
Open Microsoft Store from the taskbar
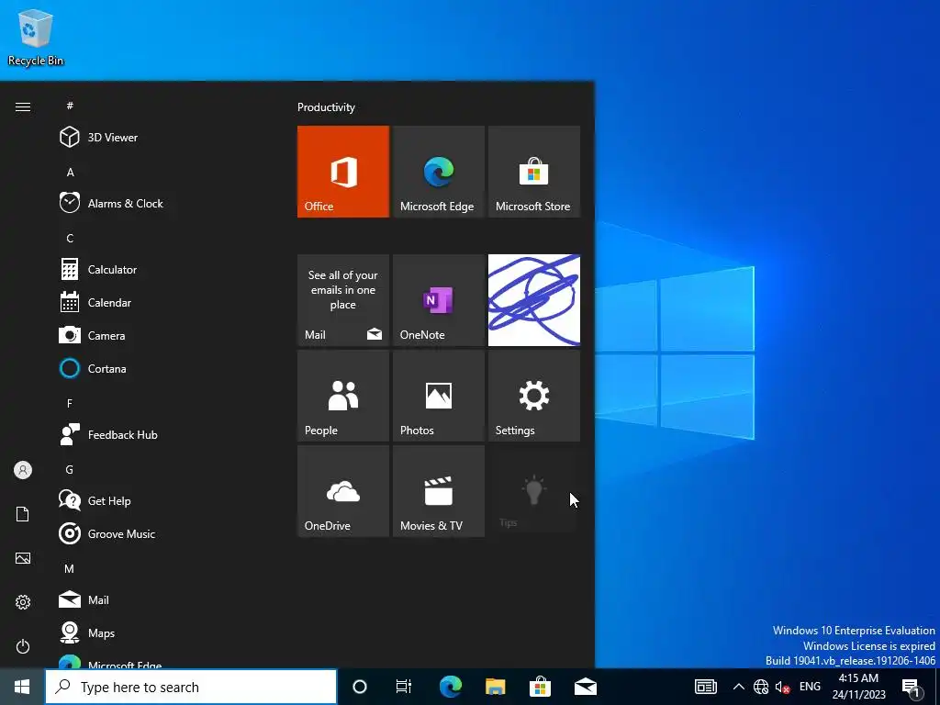coord(540,687)
